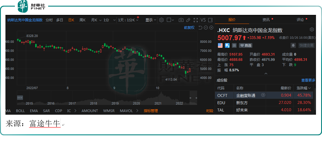Open the mini chart ellipsis menu

click(20, 98)
